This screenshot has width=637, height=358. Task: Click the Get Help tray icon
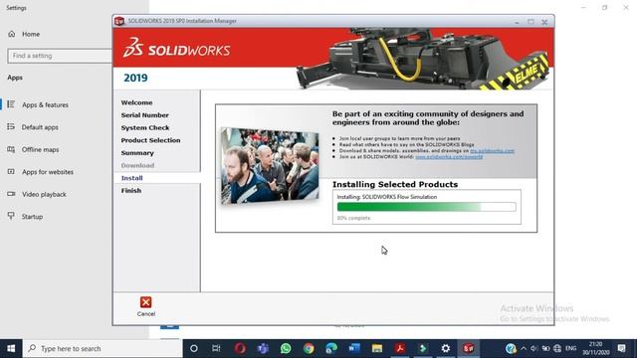click(511, 348)
